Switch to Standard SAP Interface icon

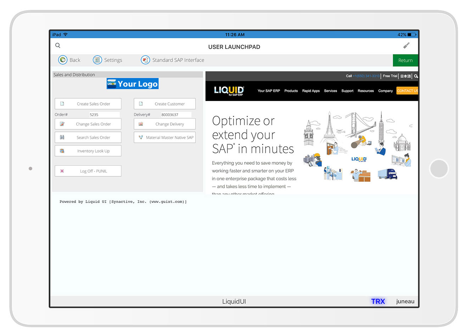[x=145, y=60]
